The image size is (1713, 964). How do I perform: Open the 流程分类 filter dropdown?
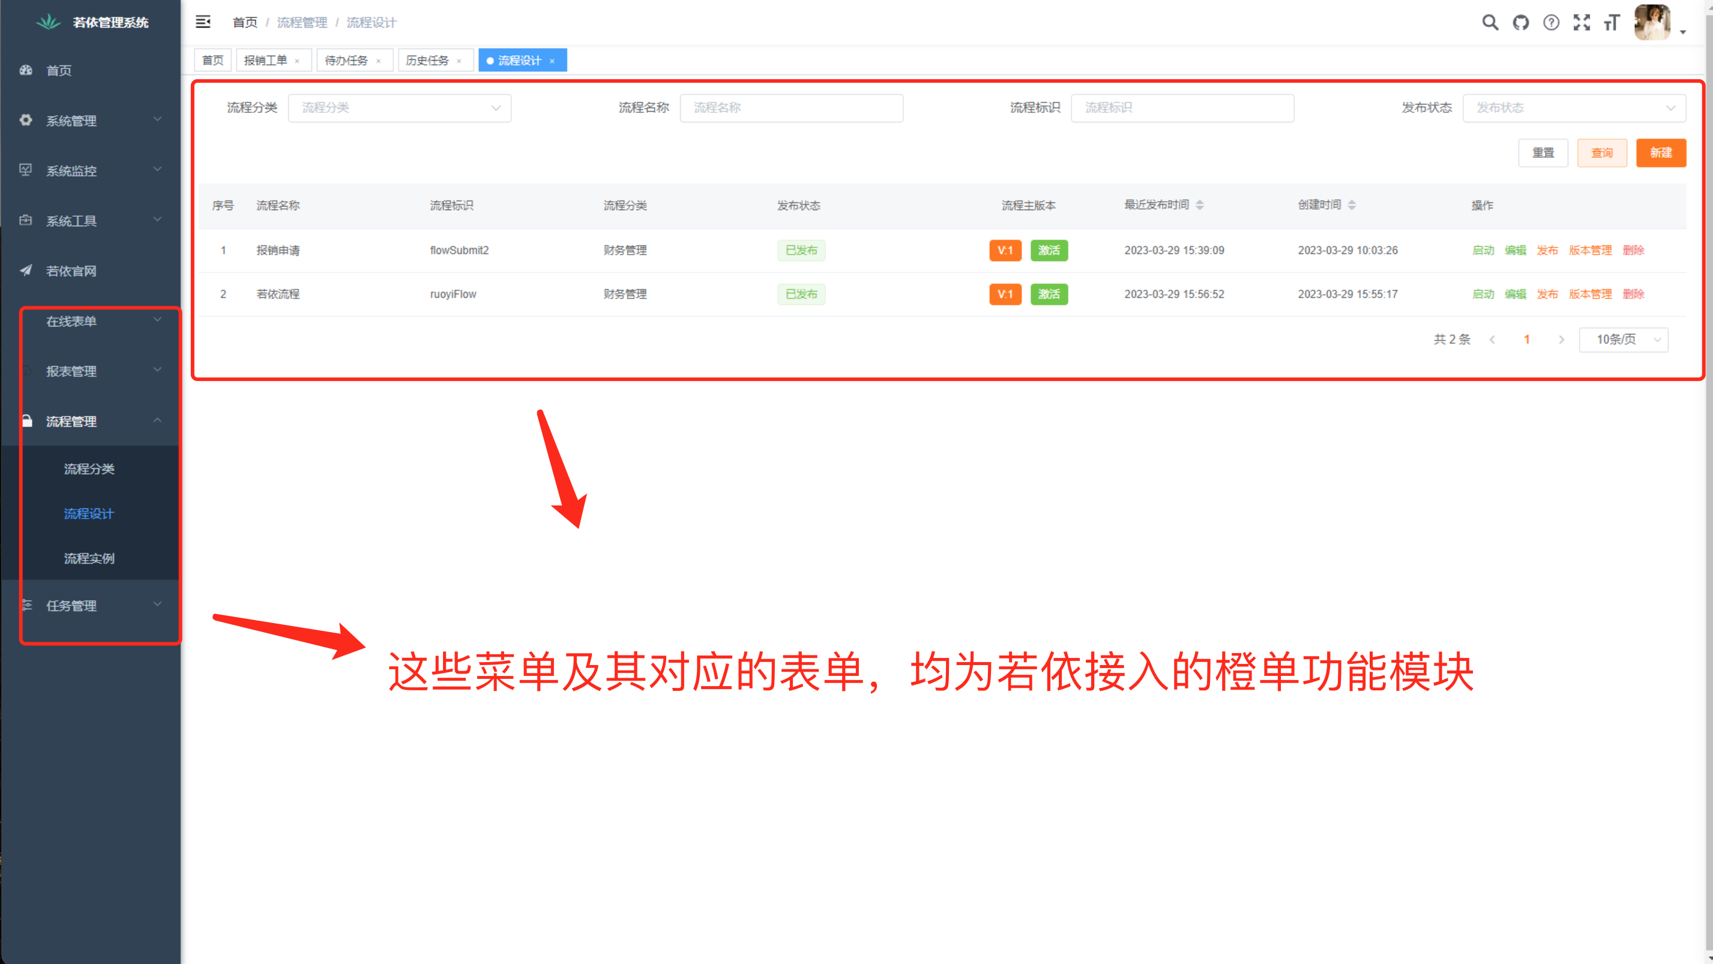pos(399,107)
